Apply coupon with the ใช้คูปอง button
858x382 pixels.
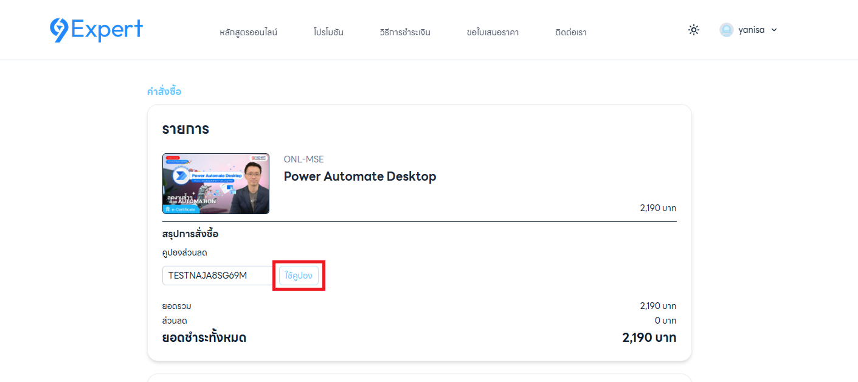click(x=299, y=276)
